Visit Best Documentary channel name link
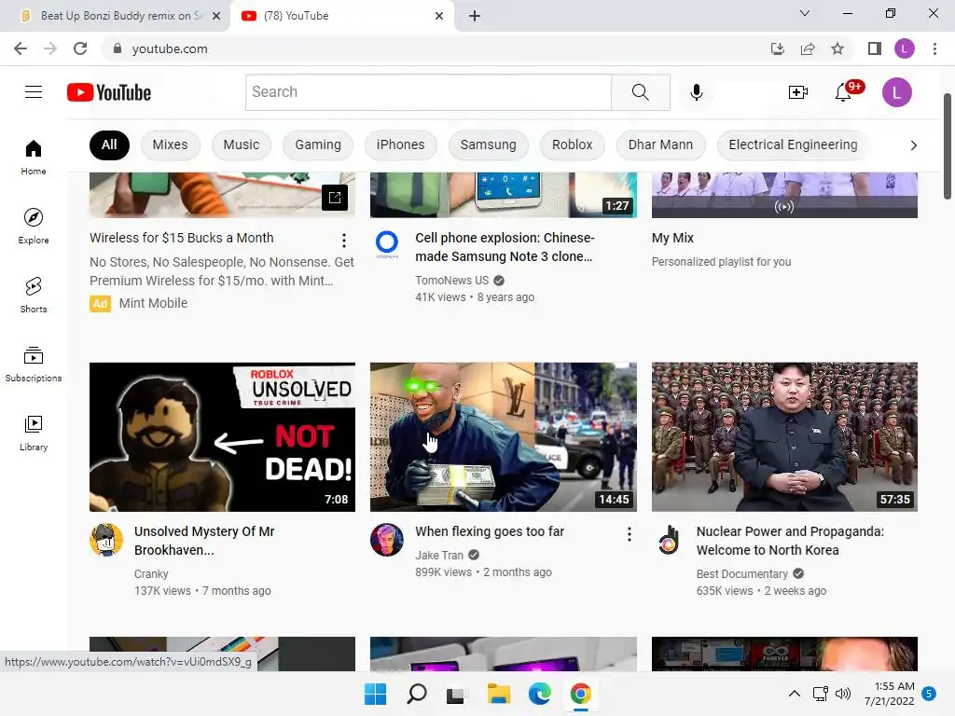955x716 pixels. click(x=741, y=574)
